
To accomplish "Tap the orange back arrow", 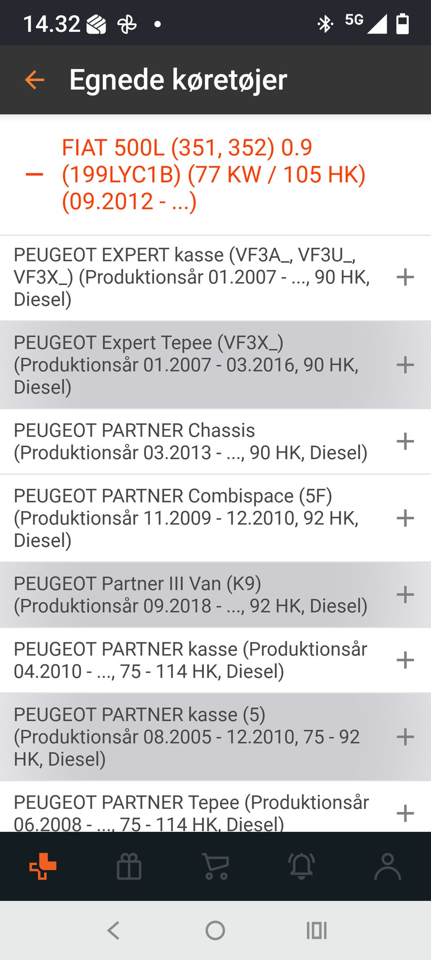I will (35, 80).
